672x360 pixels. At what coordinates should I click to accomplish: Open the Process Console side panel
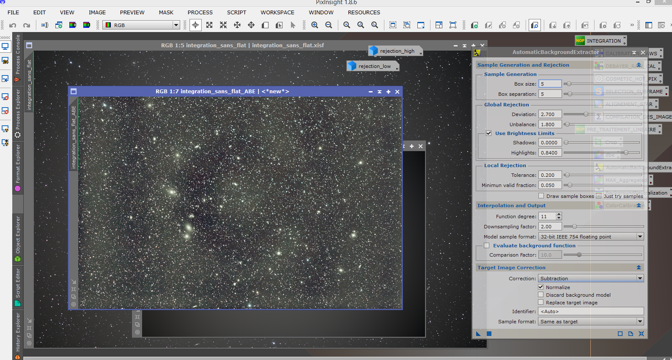point(17,58)
